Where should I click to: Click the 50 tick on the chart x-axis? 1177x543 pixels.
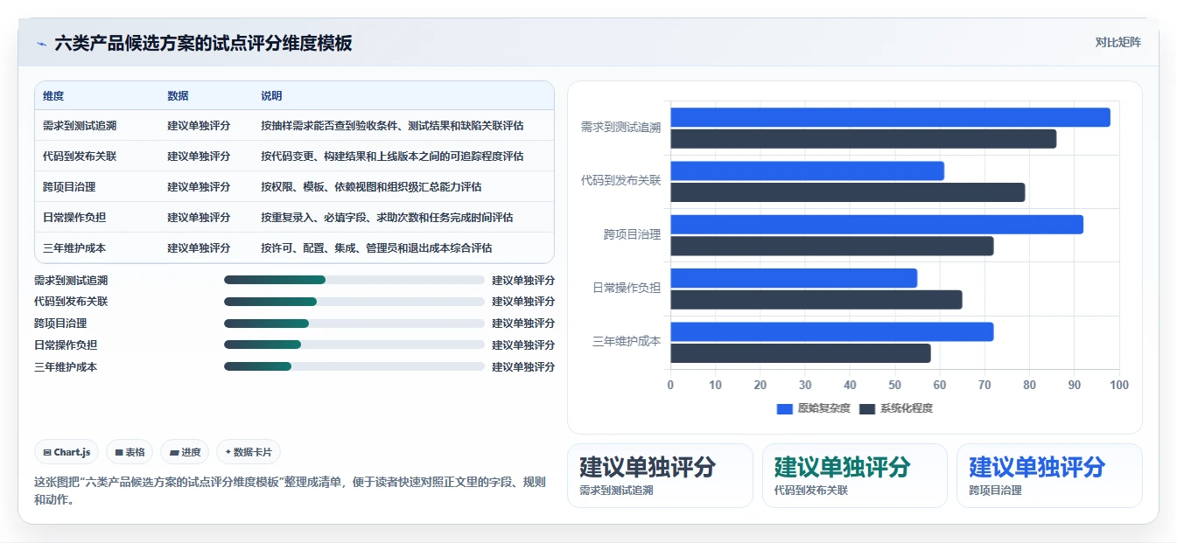tap(895, 385)
